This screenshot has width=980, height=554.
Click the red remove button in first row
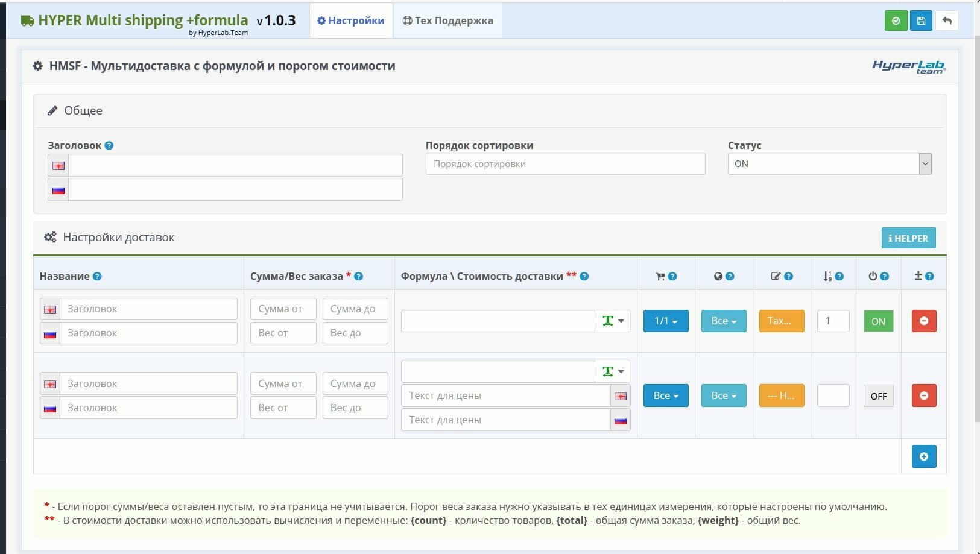pos(924,321)
